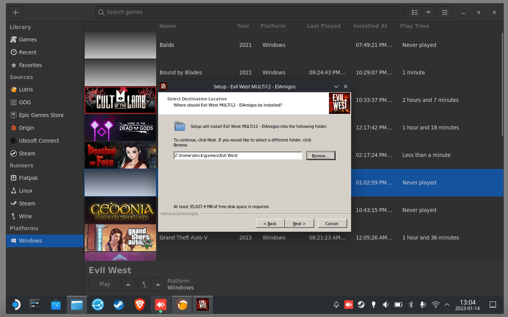Open Favorites in the sidebar

[45, 65]
